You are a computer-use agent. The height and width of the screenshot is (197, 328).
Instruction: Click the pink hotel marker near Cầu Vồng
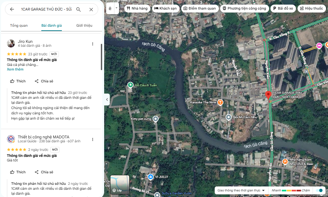(x=319, y=45)
